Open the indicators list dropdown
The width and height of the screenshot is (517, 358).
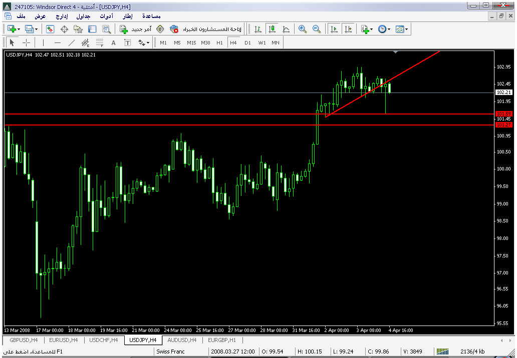[367, 29]
